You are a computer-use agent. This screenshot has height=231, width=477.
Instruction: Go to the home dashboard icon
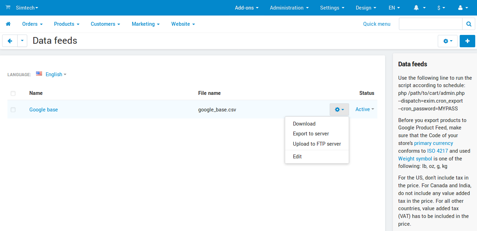(8, 24)
